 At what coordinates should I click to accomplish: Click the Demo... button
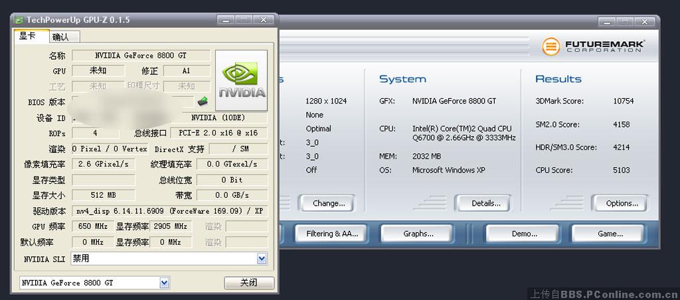pos(522,234)
